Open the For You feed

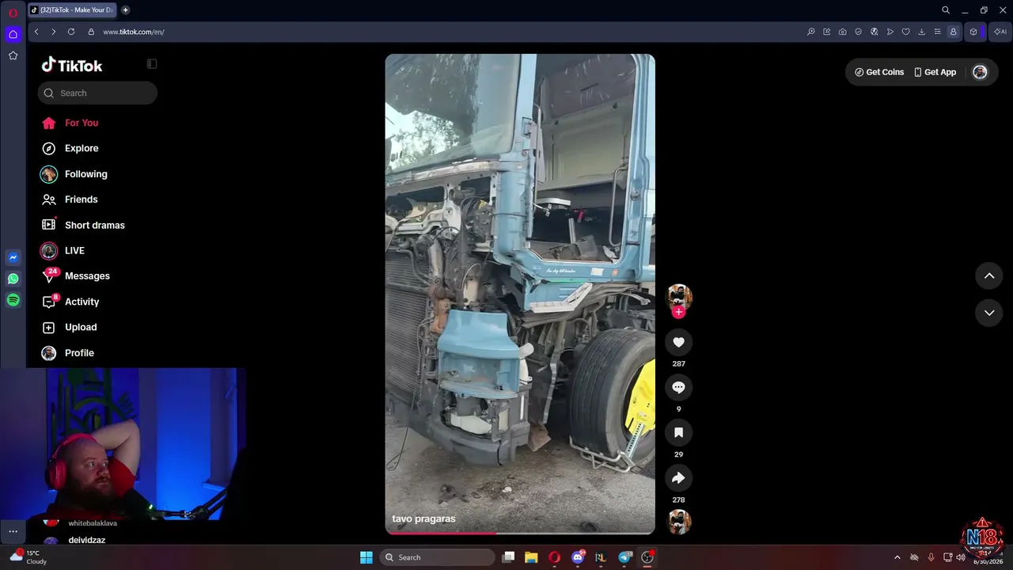(x=82, y=123)
